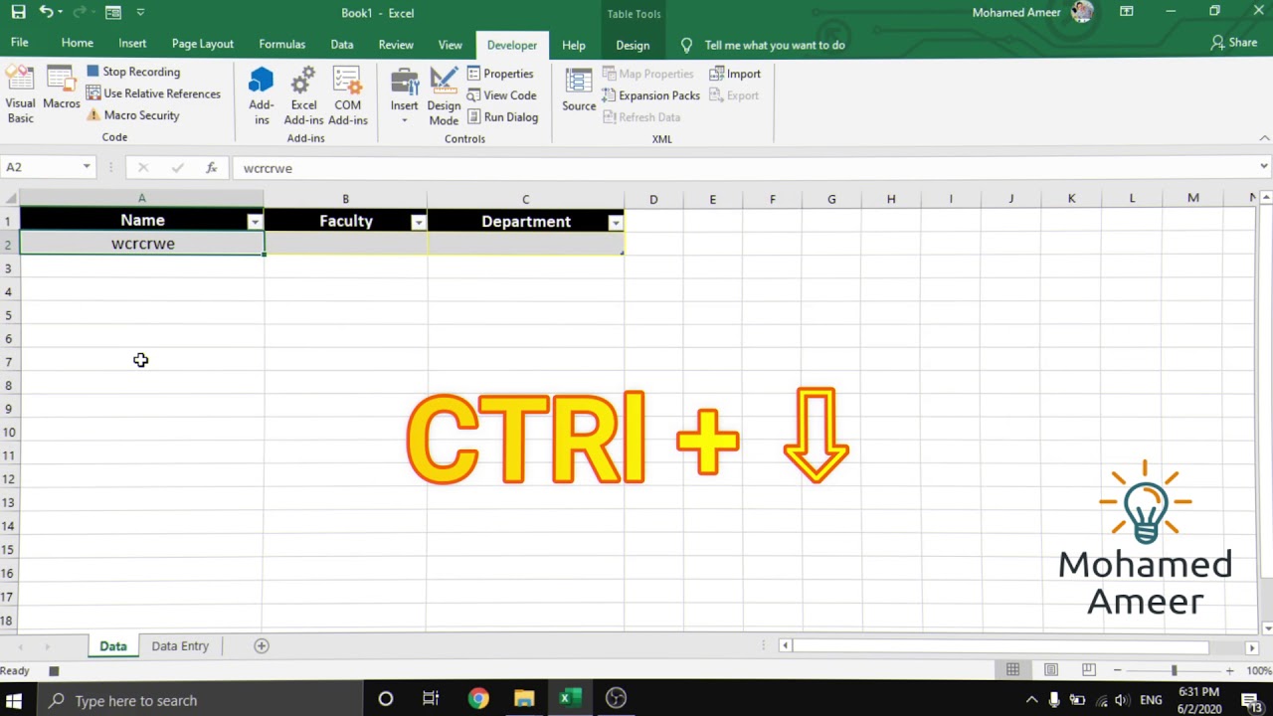Switch to the Home tab

point(77,44)
